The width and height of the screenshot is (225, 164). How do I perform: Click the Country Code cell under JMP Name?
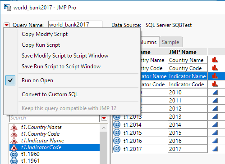(188, 68)
